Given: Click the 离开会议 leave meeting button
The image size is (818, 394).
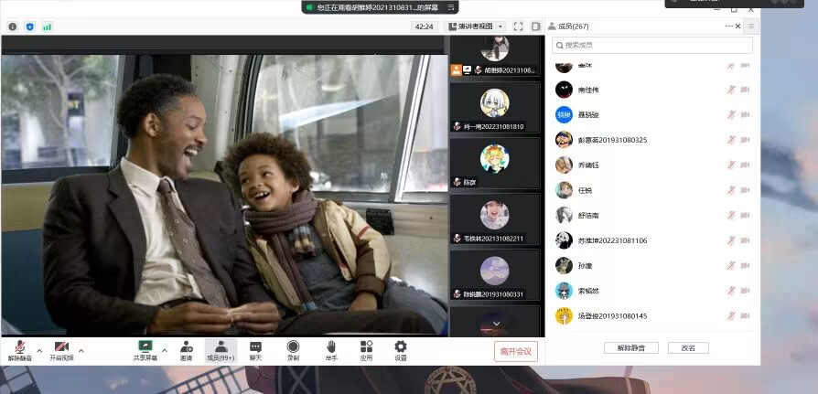Looking at the screenshot, I should [x=516, y=352].
